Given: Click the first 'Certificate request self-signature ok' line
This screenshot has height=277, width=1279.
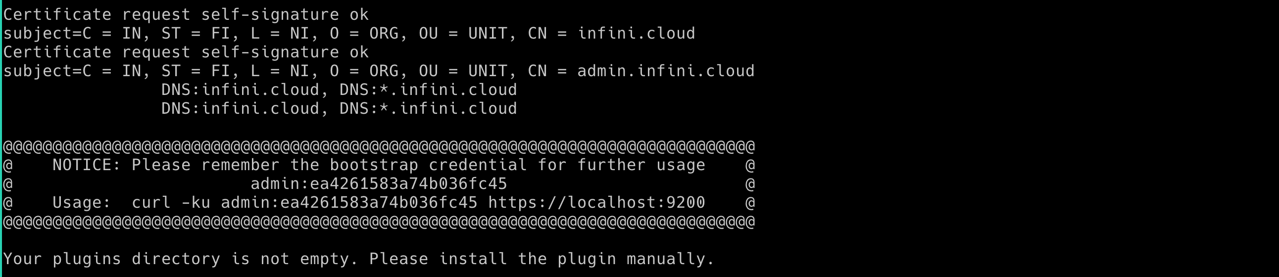Looking at the screenshot, I should click(186, 14).
